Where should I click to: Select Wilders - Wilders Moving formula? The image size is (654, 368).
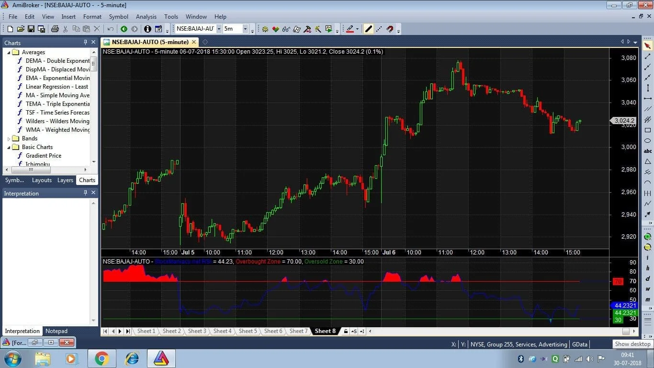[x=57, y=121]
